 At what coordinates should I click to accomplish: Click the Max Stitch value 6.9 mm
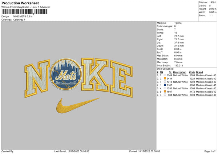pos(178,56)
